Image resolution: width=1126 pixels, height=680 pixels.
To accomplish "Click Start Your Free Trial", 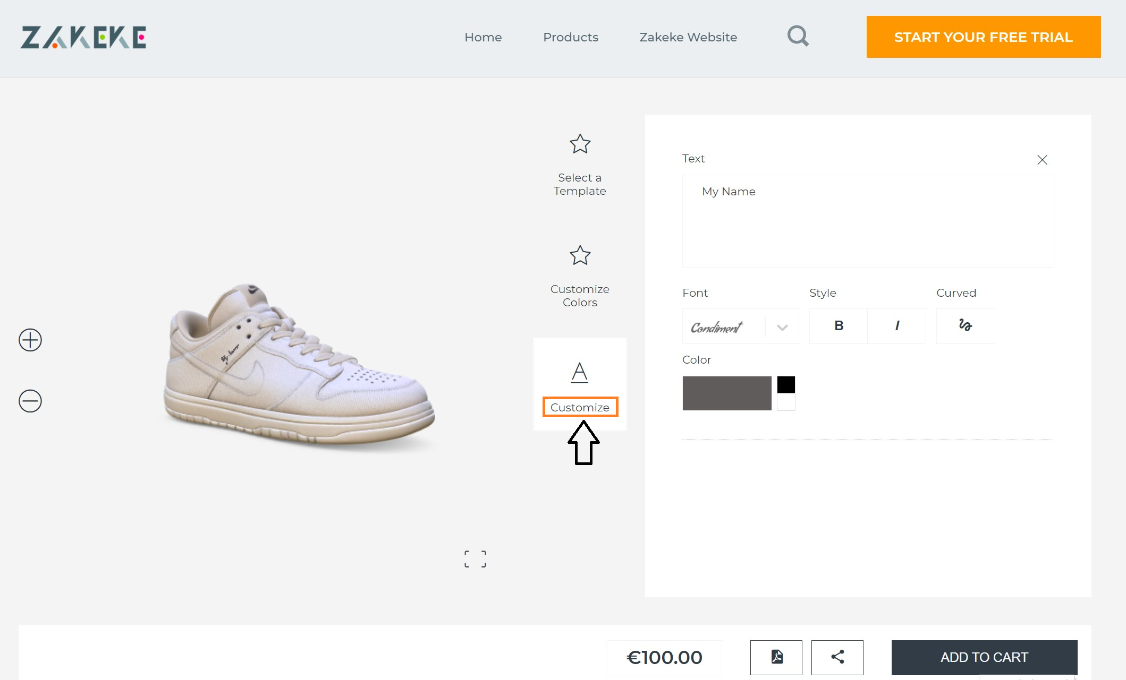I will click(983, 37).
